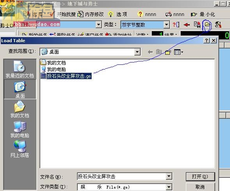
Task: Open the view menu icon in dialog
Action: click(x=178, y=52)
